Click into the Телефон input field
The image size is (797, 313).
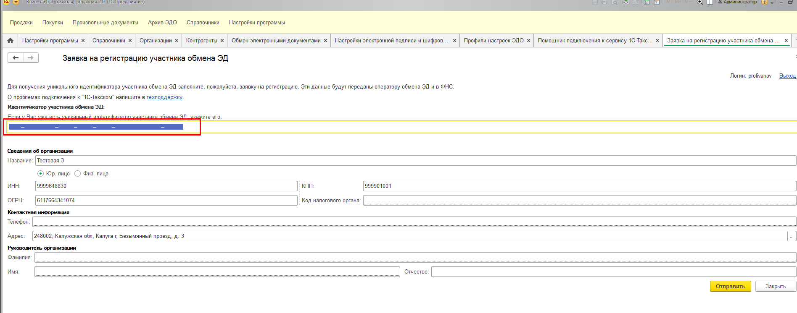point(414,222)
